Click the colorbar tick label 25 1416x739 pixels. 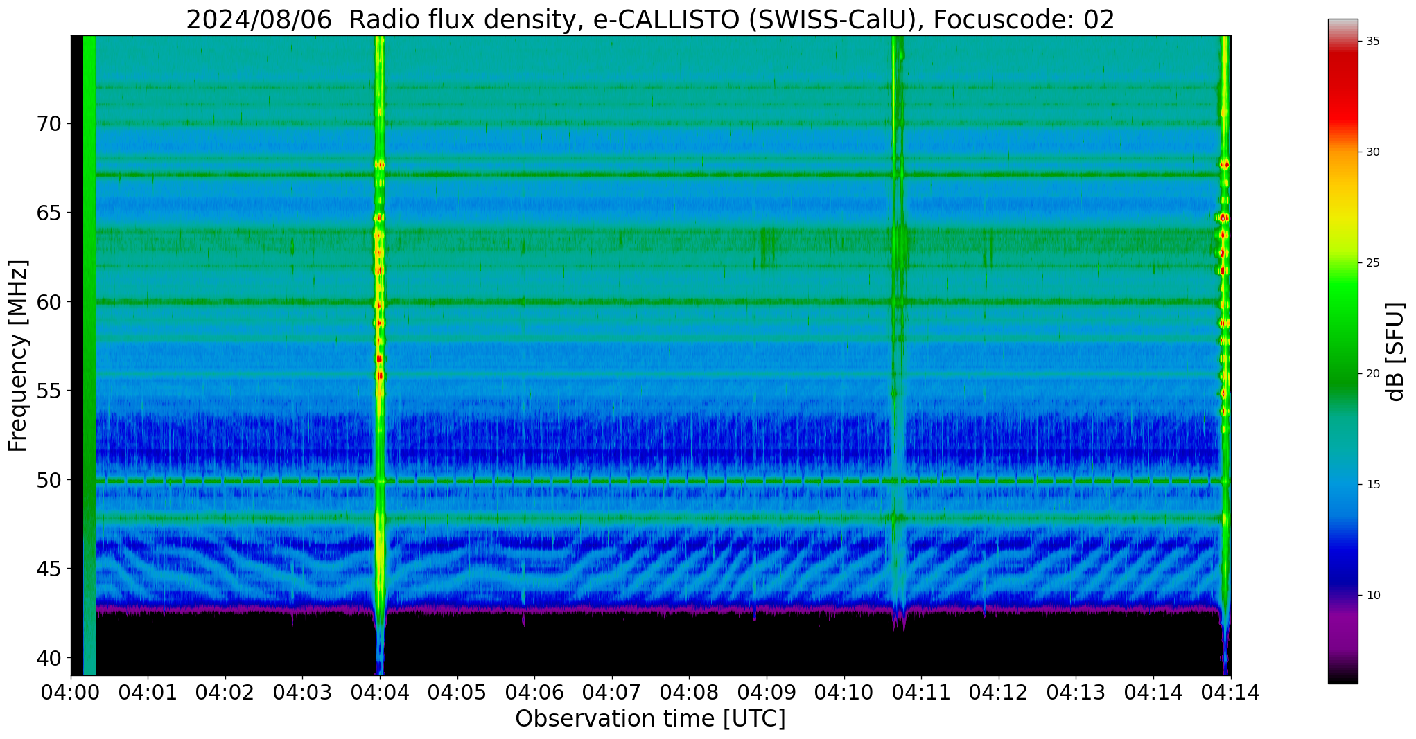[1373, 263]
